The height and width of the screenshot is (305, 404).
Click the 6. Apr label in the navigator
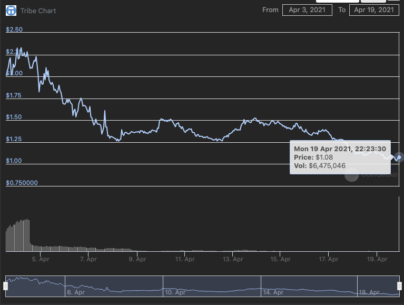pos(76,292)
